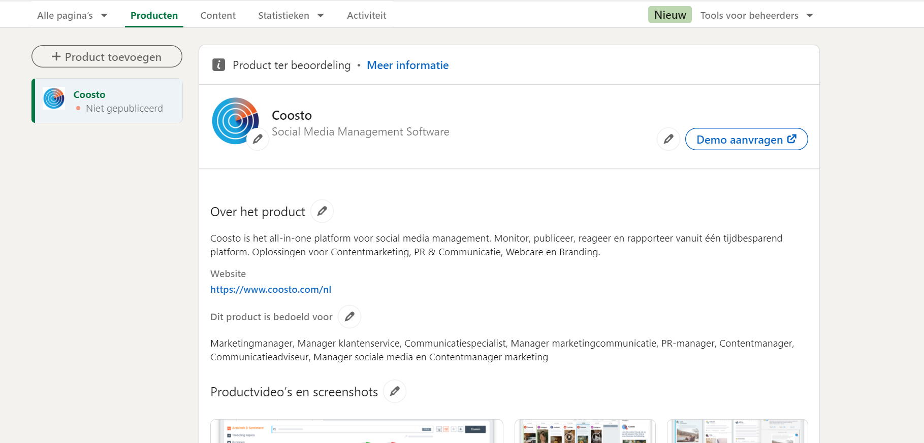Click the 'Over het product' heading
Screen dimensions: 924x443
[258, 212]
